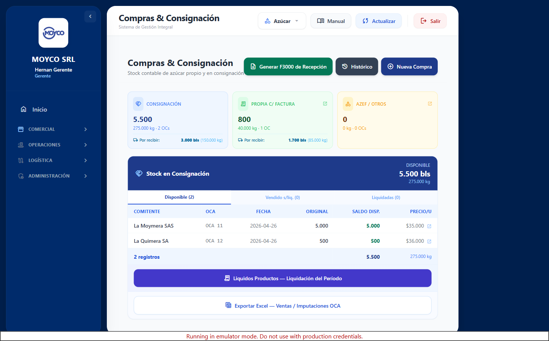Click the COMITENTE column header
The image size is (549, 341).
pos(147,212)
